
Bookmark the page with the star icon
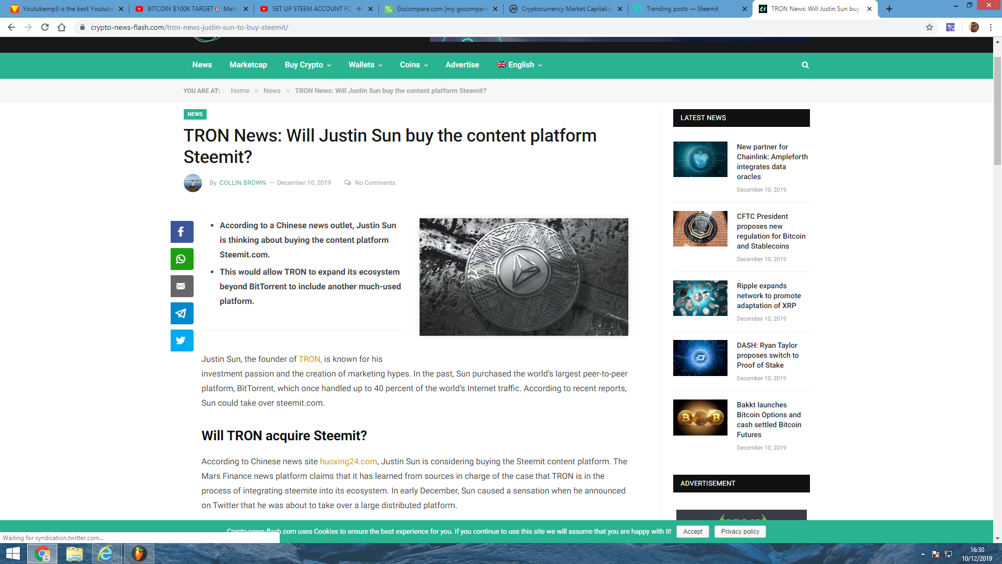pyautogui.click(x=929, y=27)
